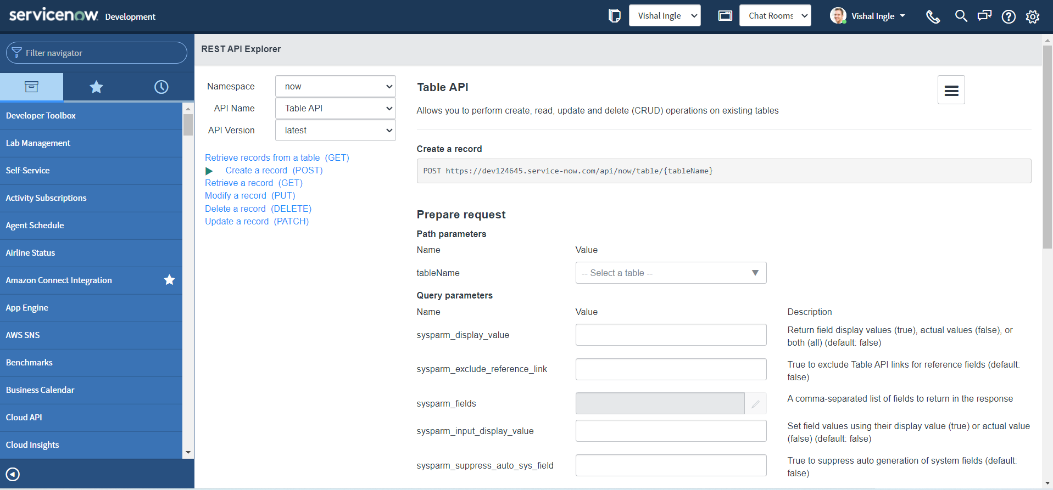Click the navigator scrollbar down arrow
Image resolution: width=1053 pixels, height=490 pixels.
(188, 453)
